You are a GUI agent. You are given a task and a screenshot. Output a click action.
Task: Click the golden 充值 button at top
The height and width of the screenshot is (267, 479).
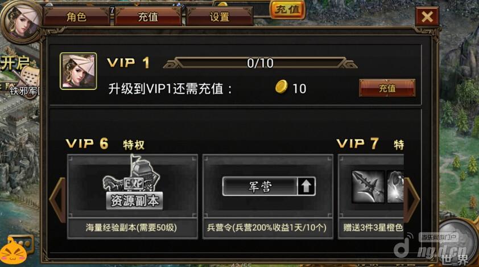287,10
